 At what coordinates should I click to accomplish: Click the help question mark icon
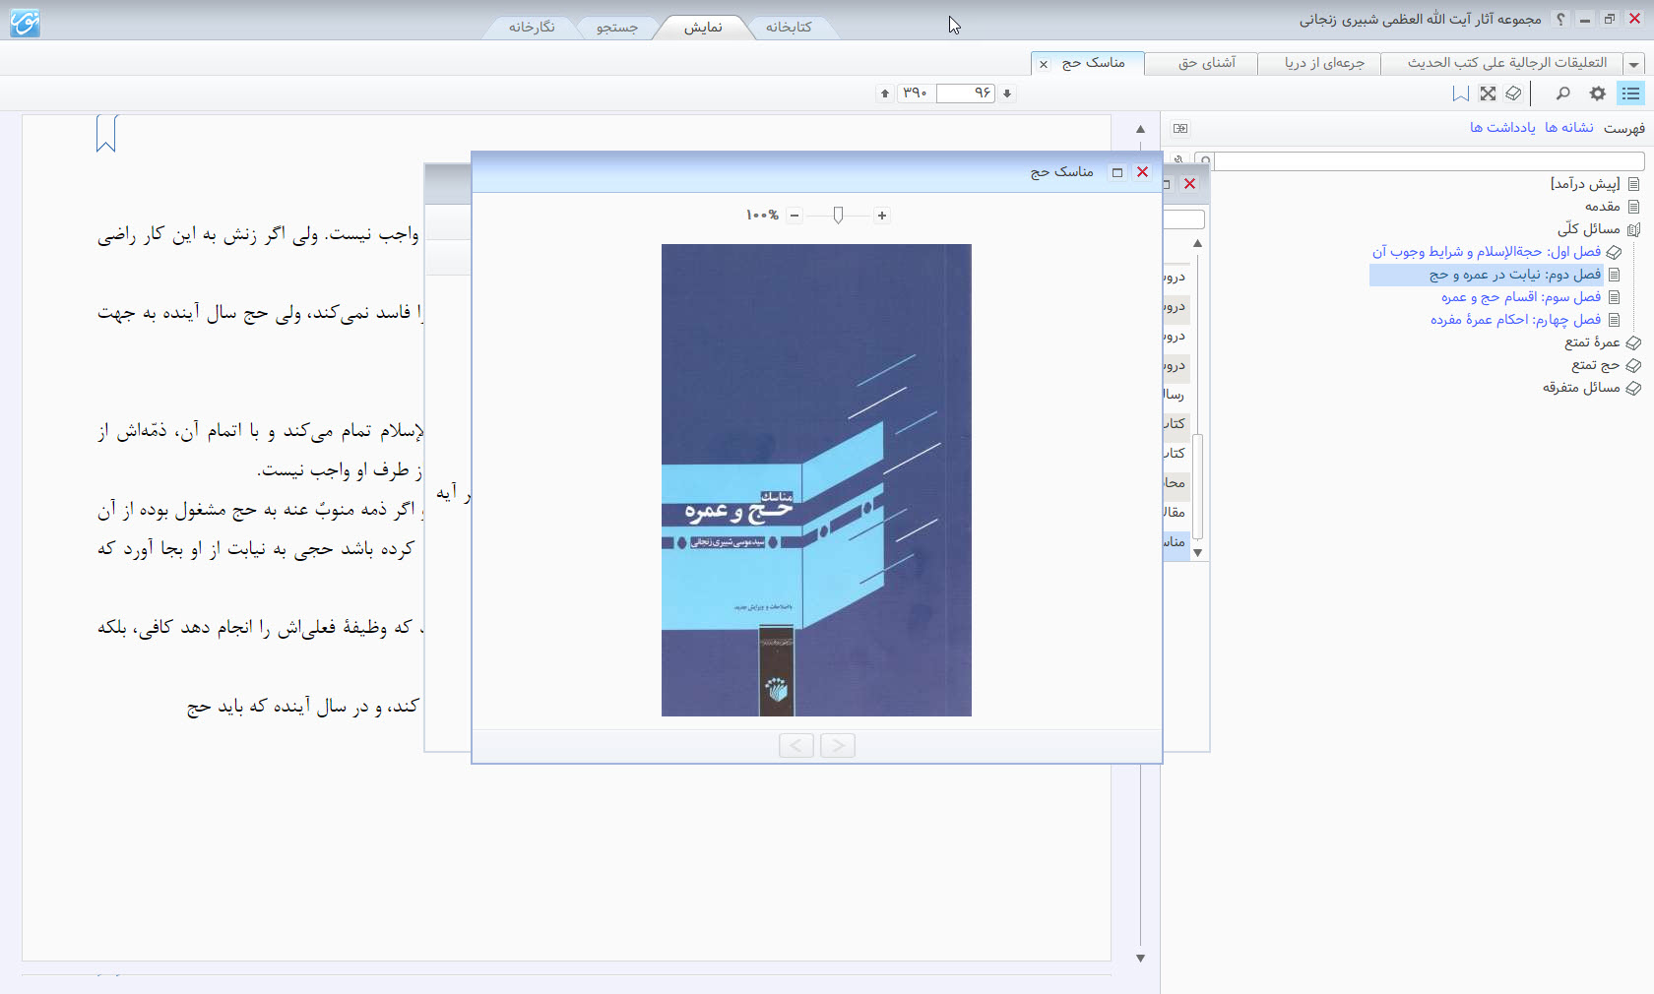[x=1560, y=19]
